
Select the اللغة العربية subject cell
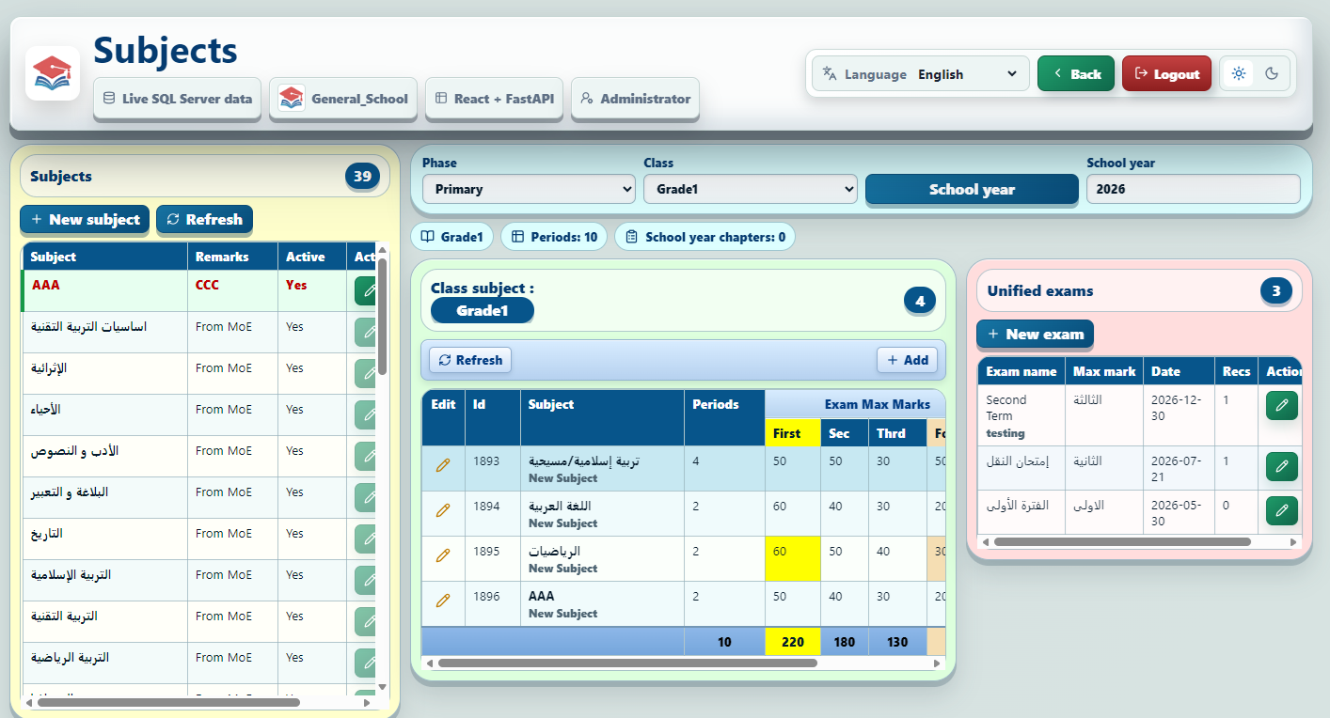[602, 514]
